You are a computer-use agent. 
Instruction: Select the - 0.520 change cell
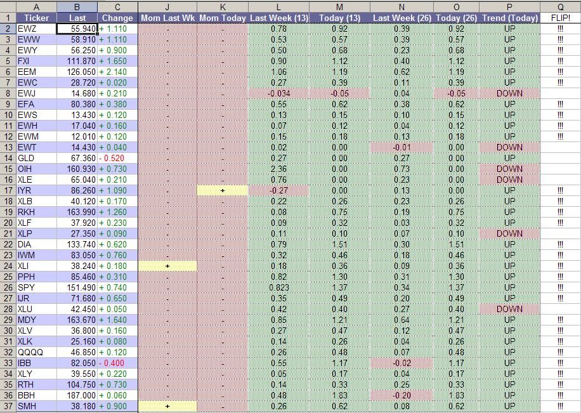(117, 158)
